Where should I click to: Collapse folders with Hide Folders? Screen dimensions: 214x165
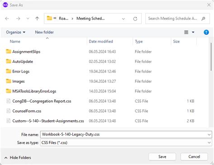click(18, 158)
